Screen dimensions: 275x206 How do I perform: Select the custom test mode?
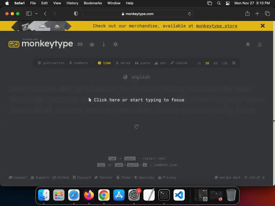point(179,63)
